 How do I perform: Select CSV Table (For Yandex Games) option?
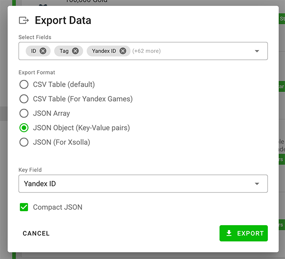pyautogui.click(x=24, y=99)
